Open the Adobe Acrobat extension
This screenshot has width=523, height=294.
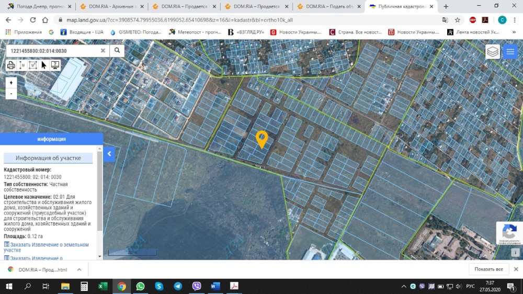click(485, 20)
